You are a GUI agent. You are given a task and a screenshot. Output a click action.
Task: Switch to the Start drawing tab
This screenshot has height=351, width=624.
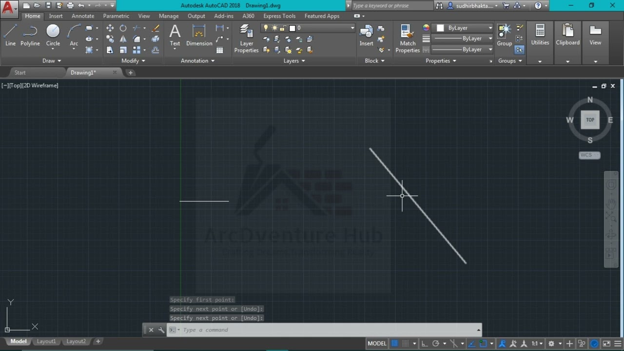(x=20, y=73)
